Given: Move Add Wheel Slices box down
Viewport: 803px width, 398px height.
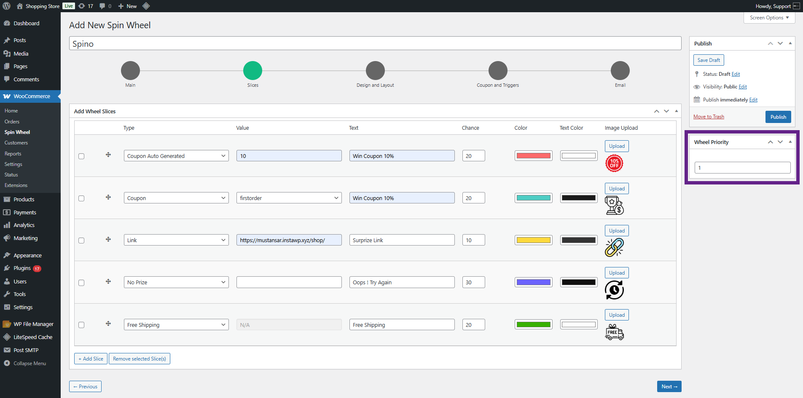Looking at the screenshot, I should pos(666,111).
